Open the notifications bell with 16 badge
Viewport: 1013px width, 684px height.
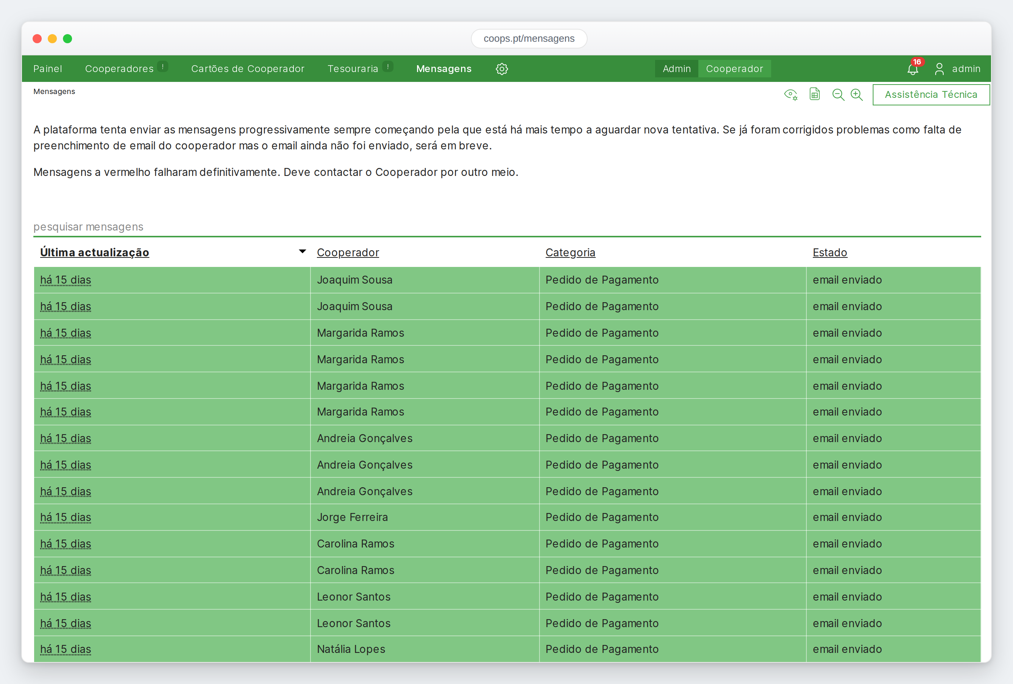point(913,69)
